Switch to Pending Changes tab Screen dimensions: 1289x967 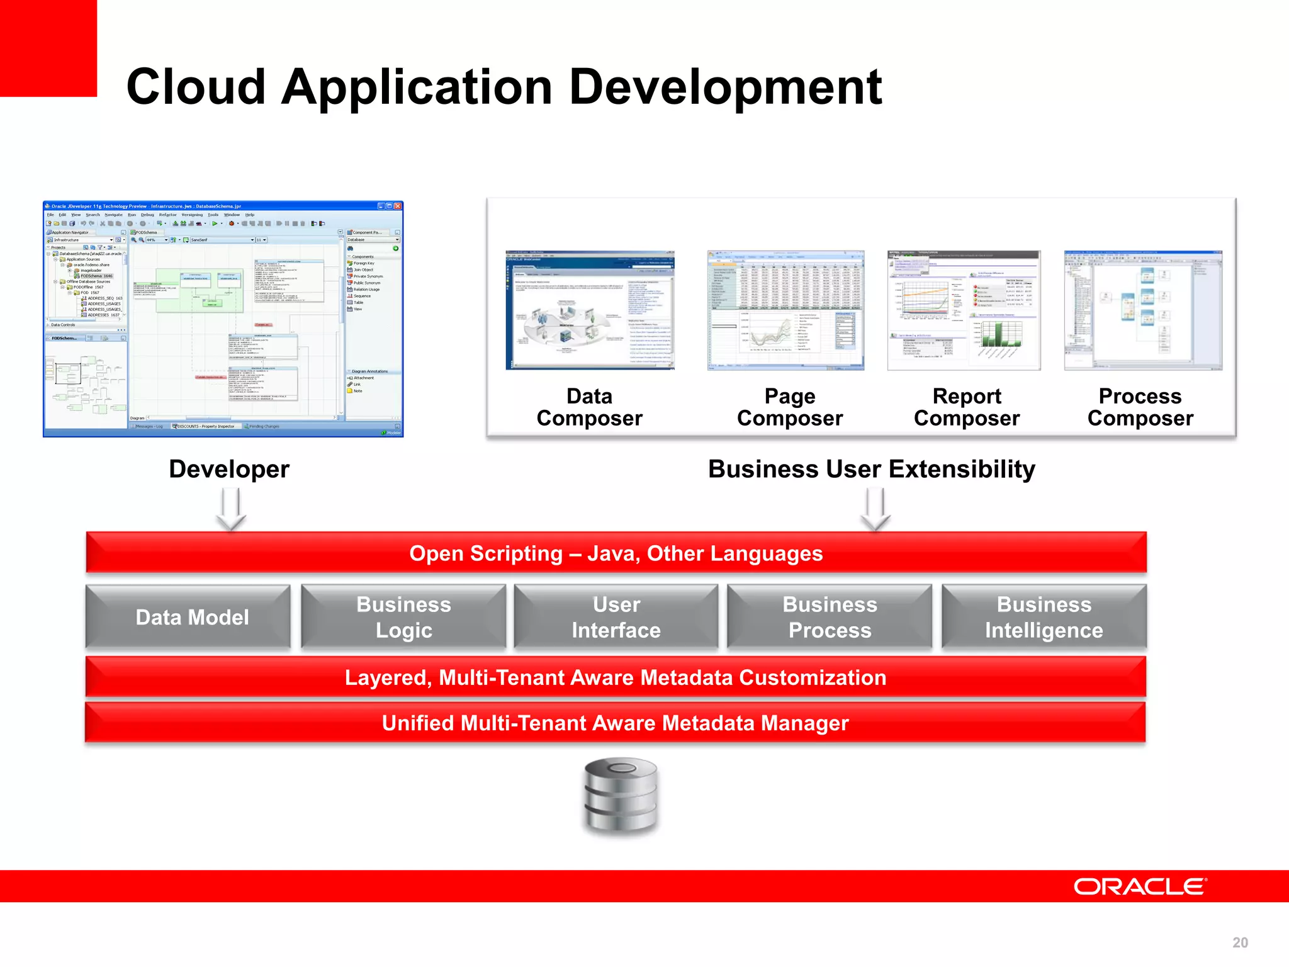(261, 426)
